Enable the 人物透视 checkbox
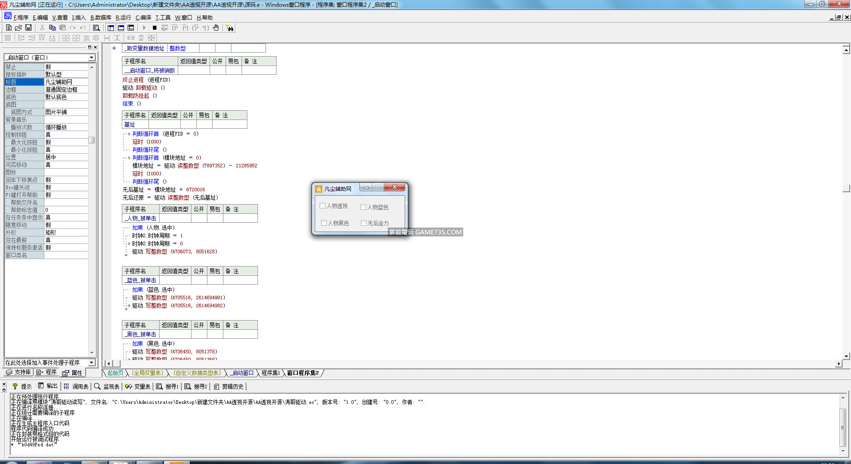Screen dimensions: 851x464 point(323,206)
